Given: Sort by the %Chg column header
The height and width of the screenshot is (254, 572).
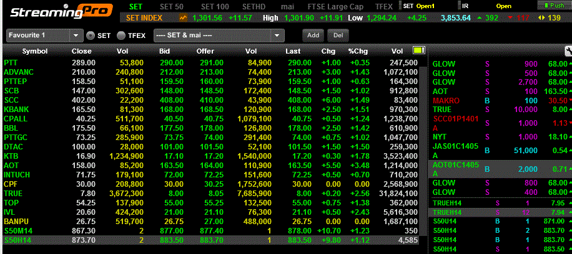Looking at the screenshot, I should pyautogui.click(x=357, y=51).
